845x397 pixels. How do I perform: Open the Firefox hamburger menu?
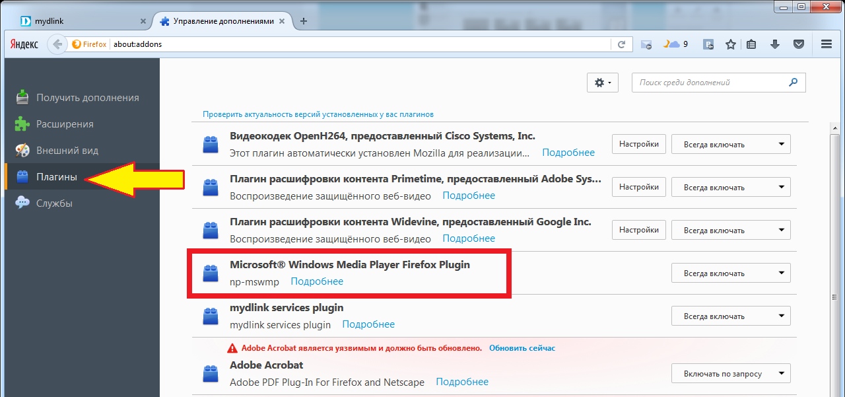click(826, 44)
